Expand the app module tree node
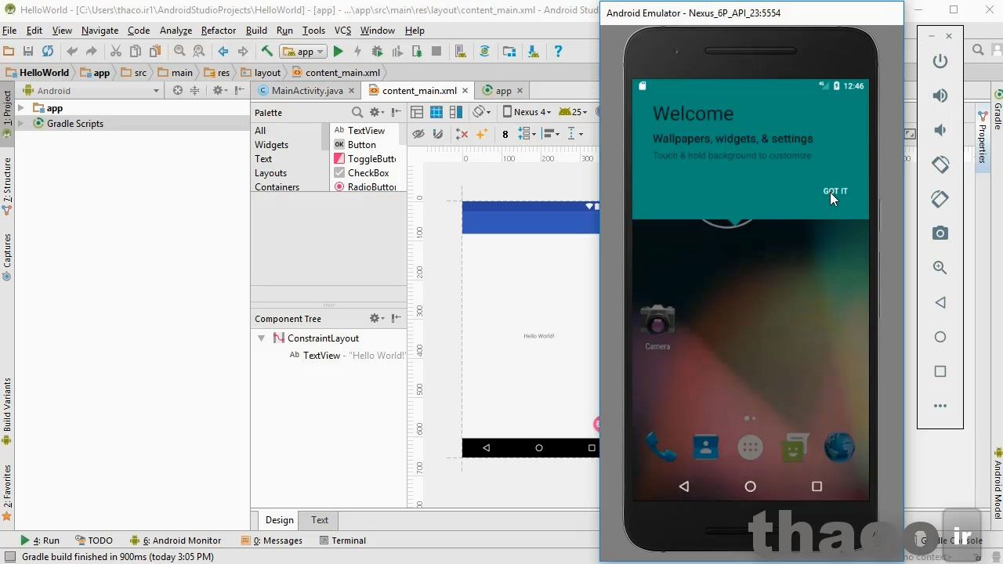 (21, 108)
